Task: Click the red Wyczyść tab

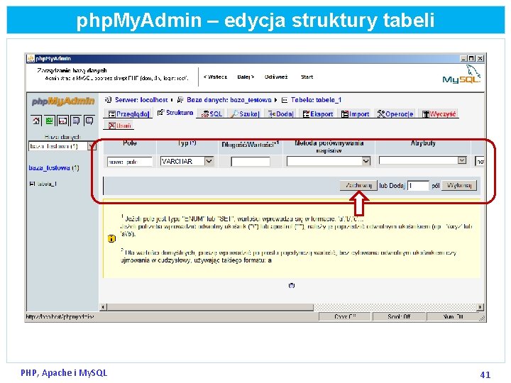Action: 439,113
